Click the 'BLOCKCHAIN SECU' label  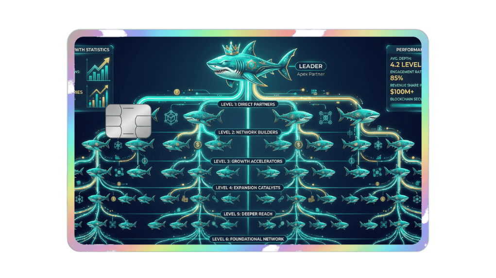[x=406, y=99]
